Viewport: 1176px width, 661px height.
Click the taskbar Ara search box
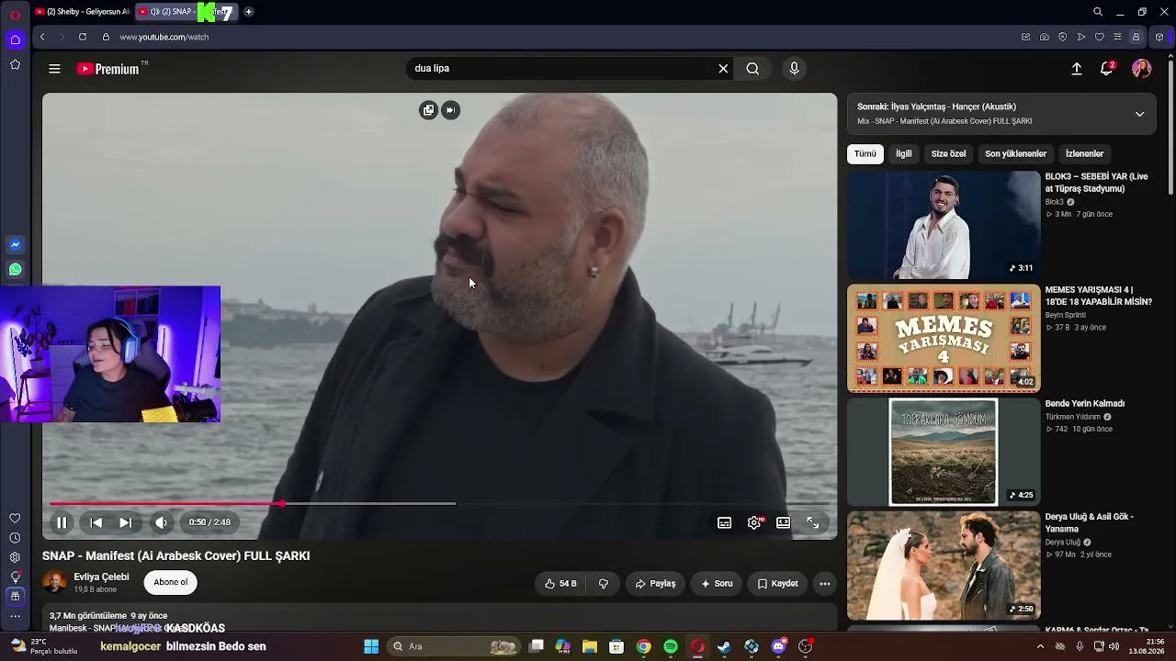point(455,646)
